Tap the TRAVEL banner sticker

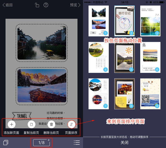22,116
